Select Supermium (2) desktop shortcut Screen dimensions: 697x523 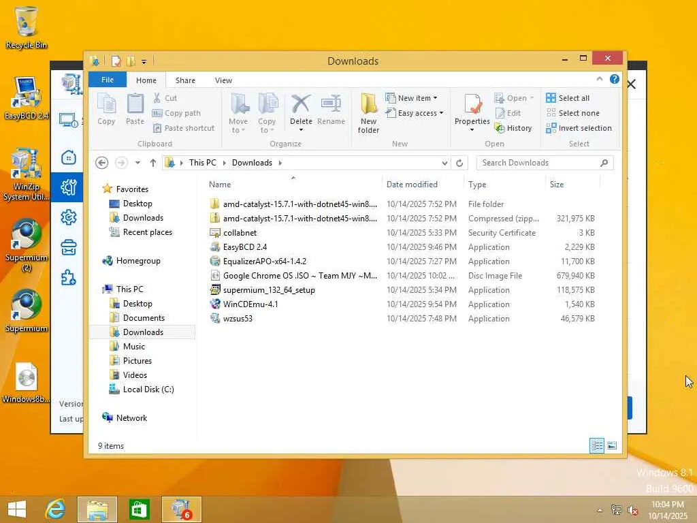[x=27, y=245]
